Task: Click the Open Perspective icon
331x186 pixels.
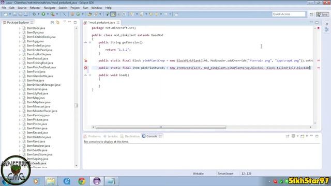Action: 311,14
